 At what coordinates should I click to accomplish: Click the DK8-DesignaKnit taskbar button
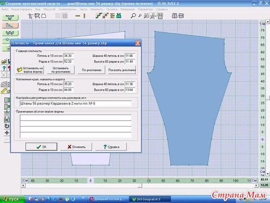[150, 199]
